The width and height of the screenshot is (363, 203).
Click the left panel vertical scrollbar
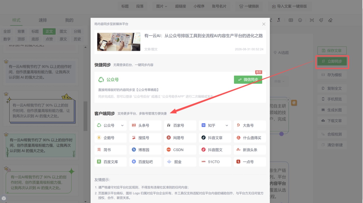[x=85, y=116]
